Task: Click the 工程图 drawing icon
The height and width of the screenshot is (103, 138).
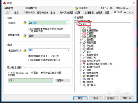Action: [84, 33]
